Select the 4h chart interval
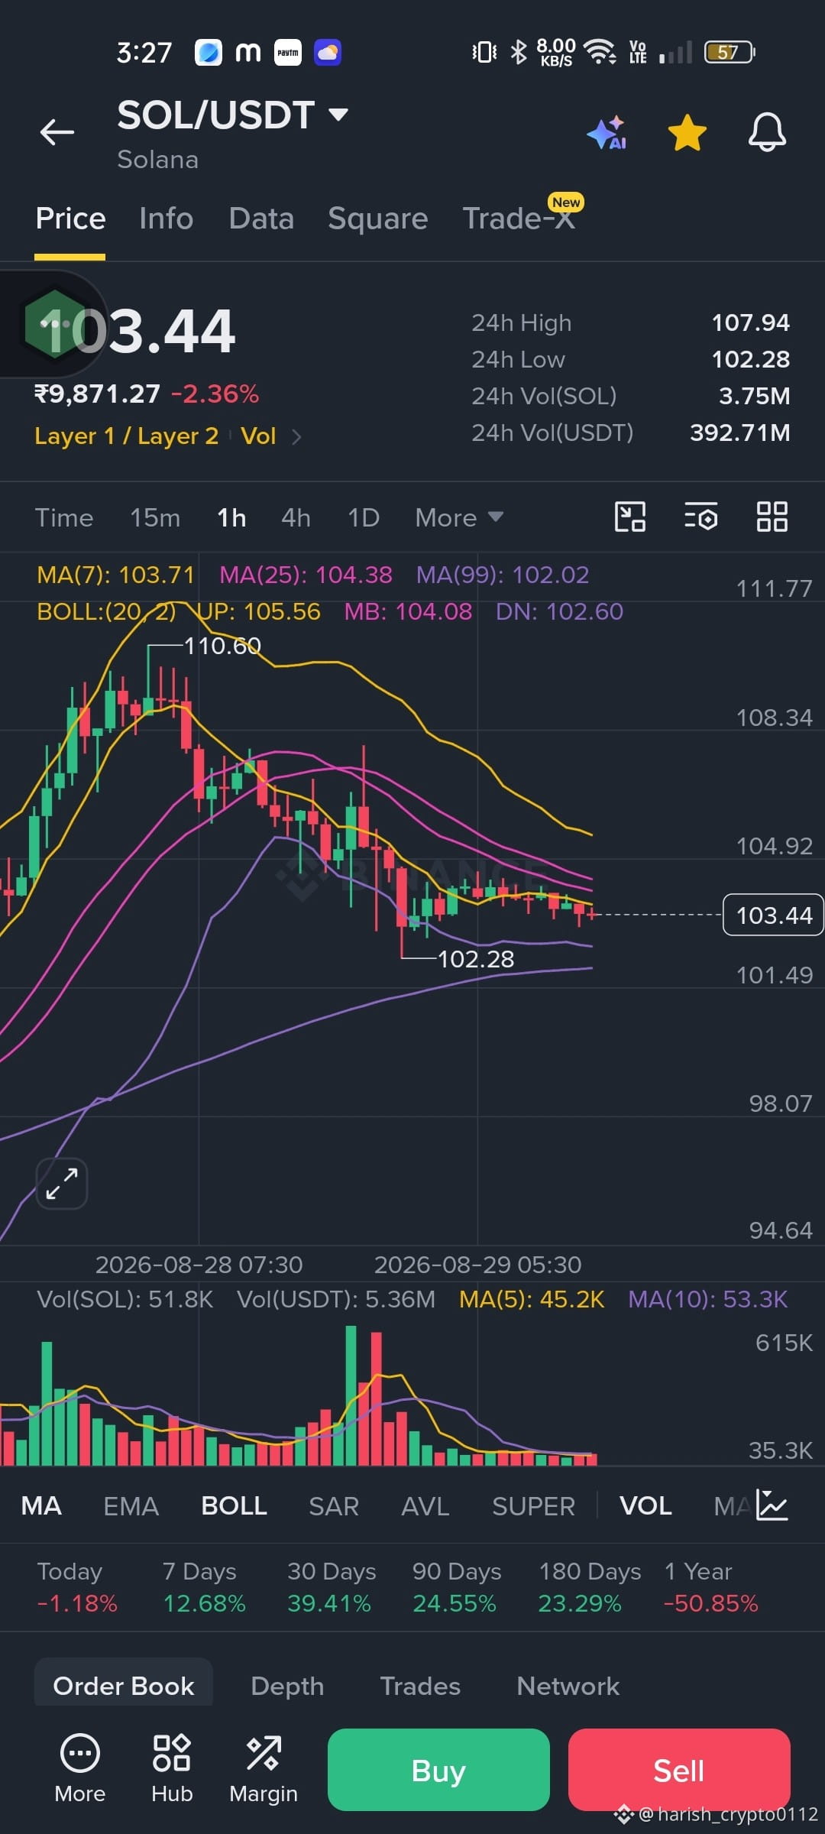The height and width of the screenshot is (1834, 825). tap(296, 518)
